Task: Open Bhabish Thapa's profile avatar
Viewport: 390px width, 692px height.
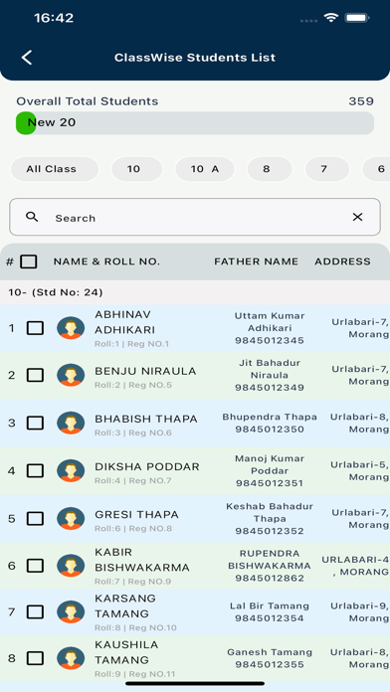Action: click(x=71, y=423)
